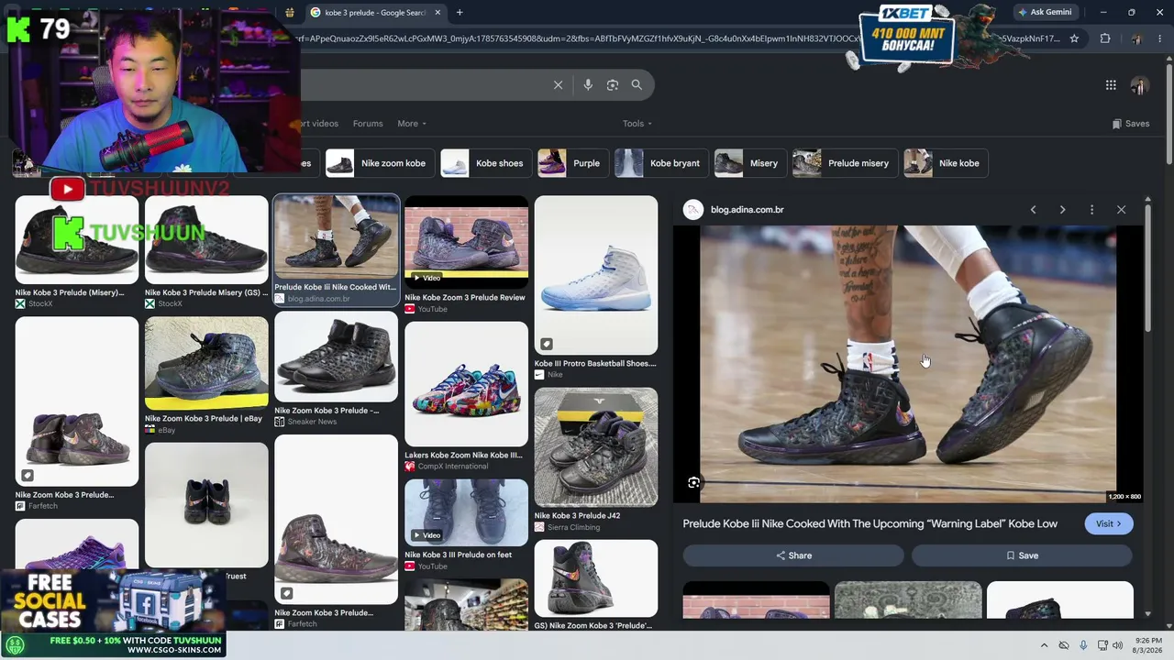Open the Chrome profile avatar in the toolbar

click(x=1135, y=38)
